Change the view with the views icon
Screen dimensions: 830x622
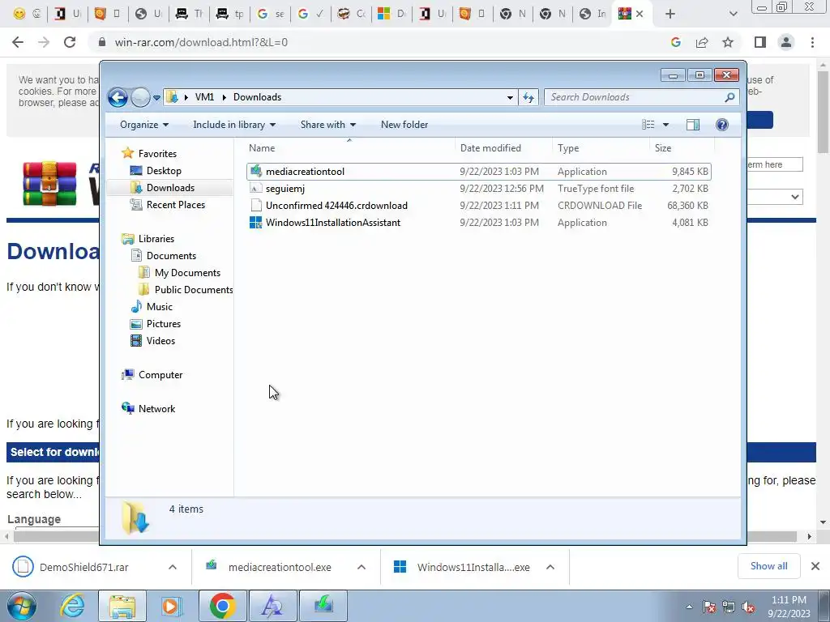[648, 125]
